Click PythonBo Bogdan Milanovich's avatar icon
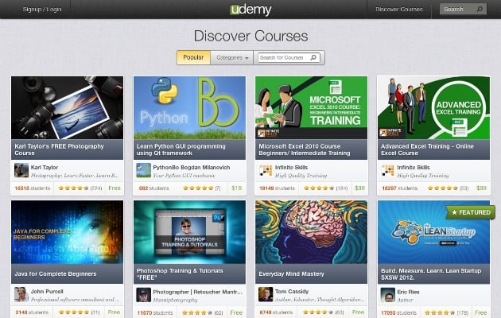This screenshot has width=501, height=318. [143, 170]
